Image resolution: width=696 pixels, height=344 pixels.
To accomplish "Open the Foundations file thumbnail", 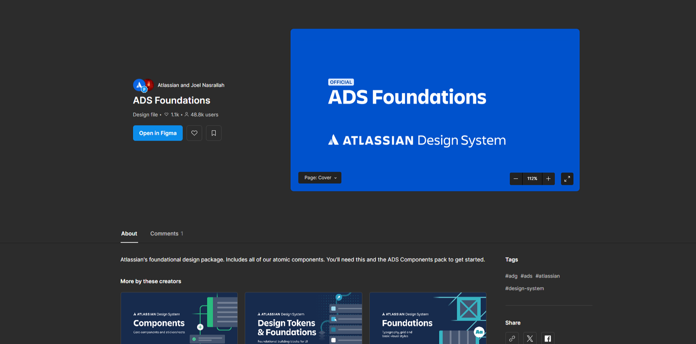I will click(x=428, y=318).
